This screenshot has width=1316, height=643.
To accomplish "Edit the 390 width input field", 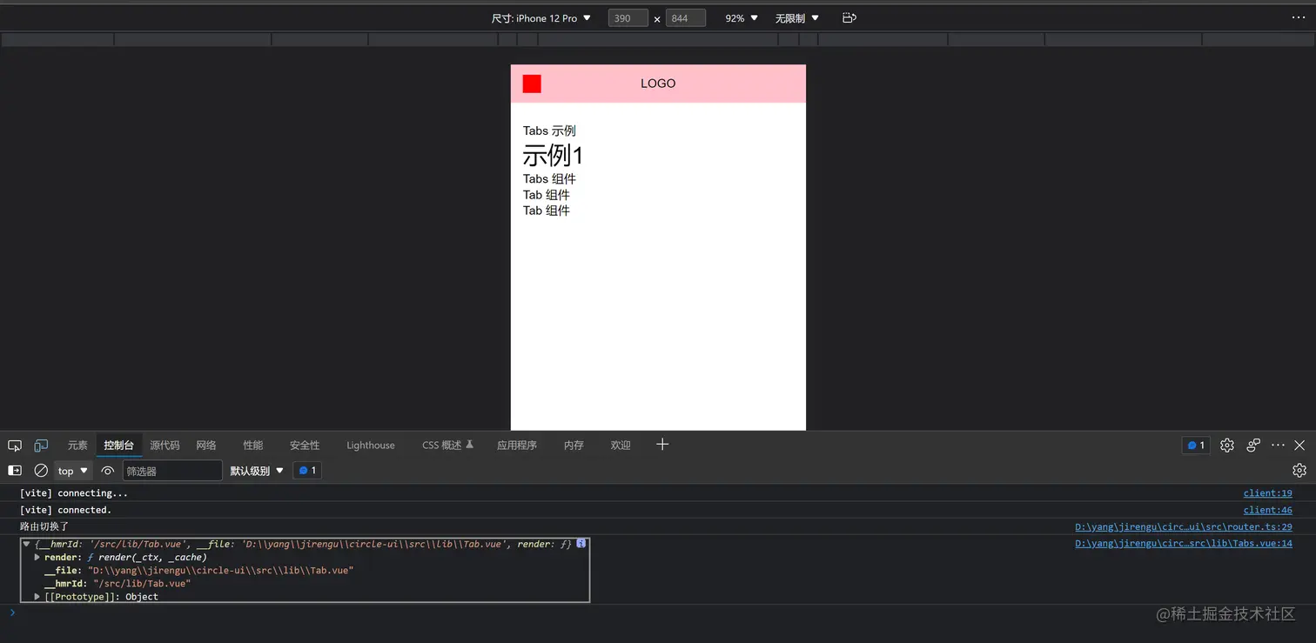I will (x=628, y=17).
